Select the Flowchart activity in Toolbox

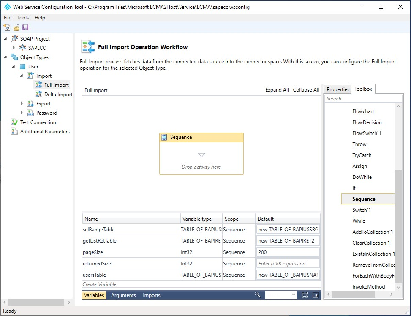point(363,111)
